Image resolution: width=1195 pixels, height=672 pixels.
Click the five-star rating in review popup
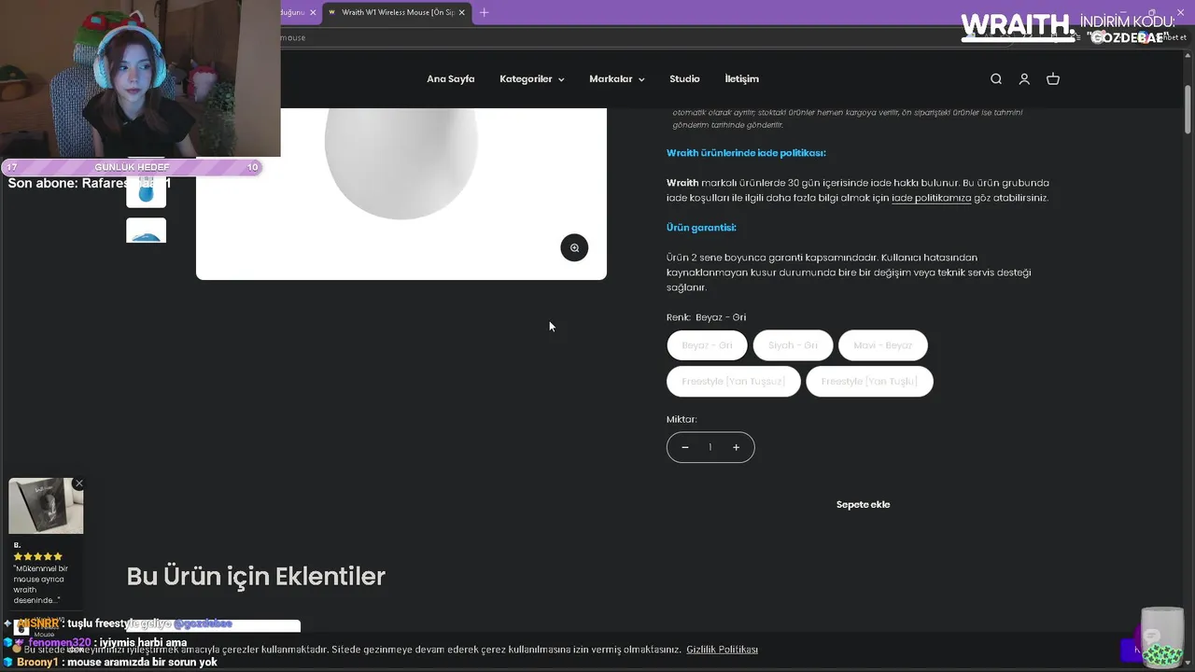[x=38, y=556]
